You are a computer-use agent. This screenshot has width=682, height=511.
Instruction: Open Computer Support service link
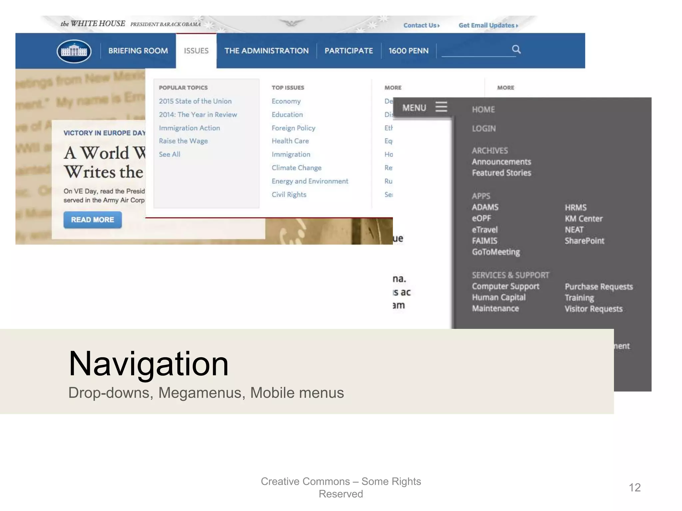505,286
